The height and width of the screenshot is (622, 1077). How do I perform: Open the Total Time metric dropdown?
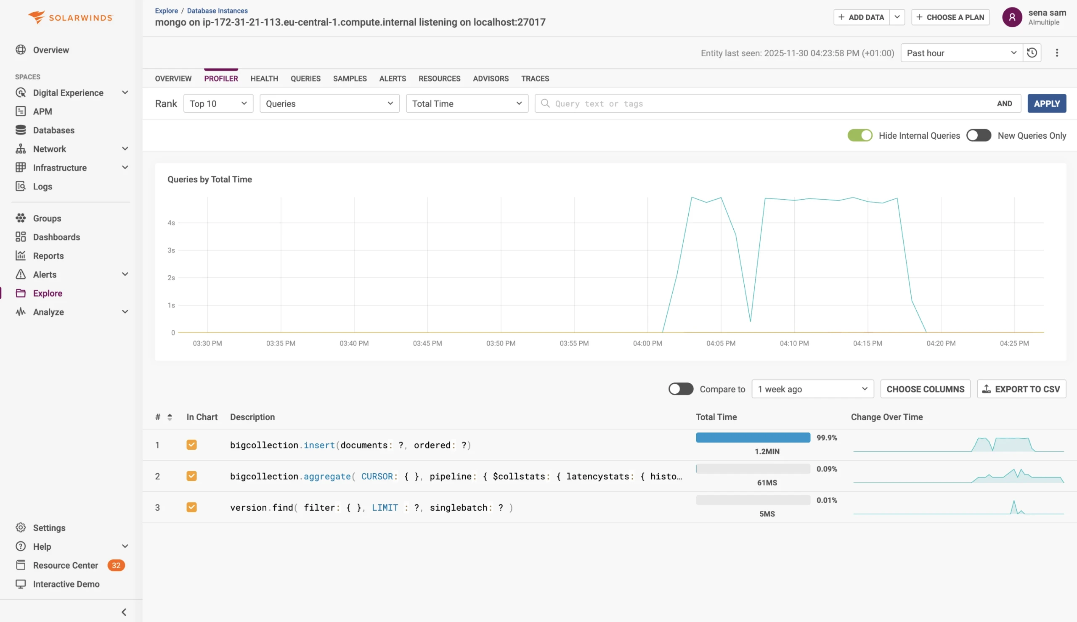point(467,103)
